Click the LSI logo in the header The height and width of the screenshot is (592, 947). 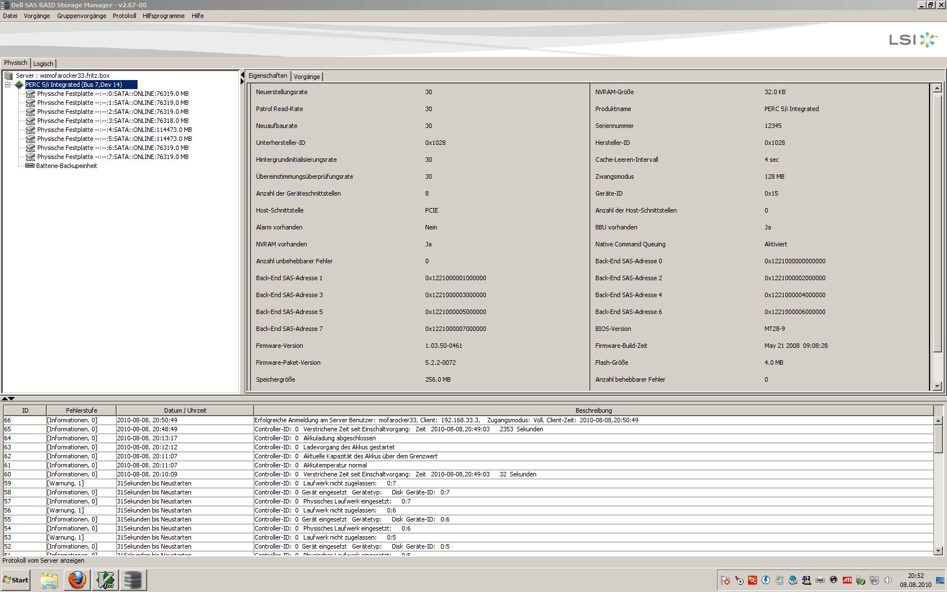click(913, 39)
